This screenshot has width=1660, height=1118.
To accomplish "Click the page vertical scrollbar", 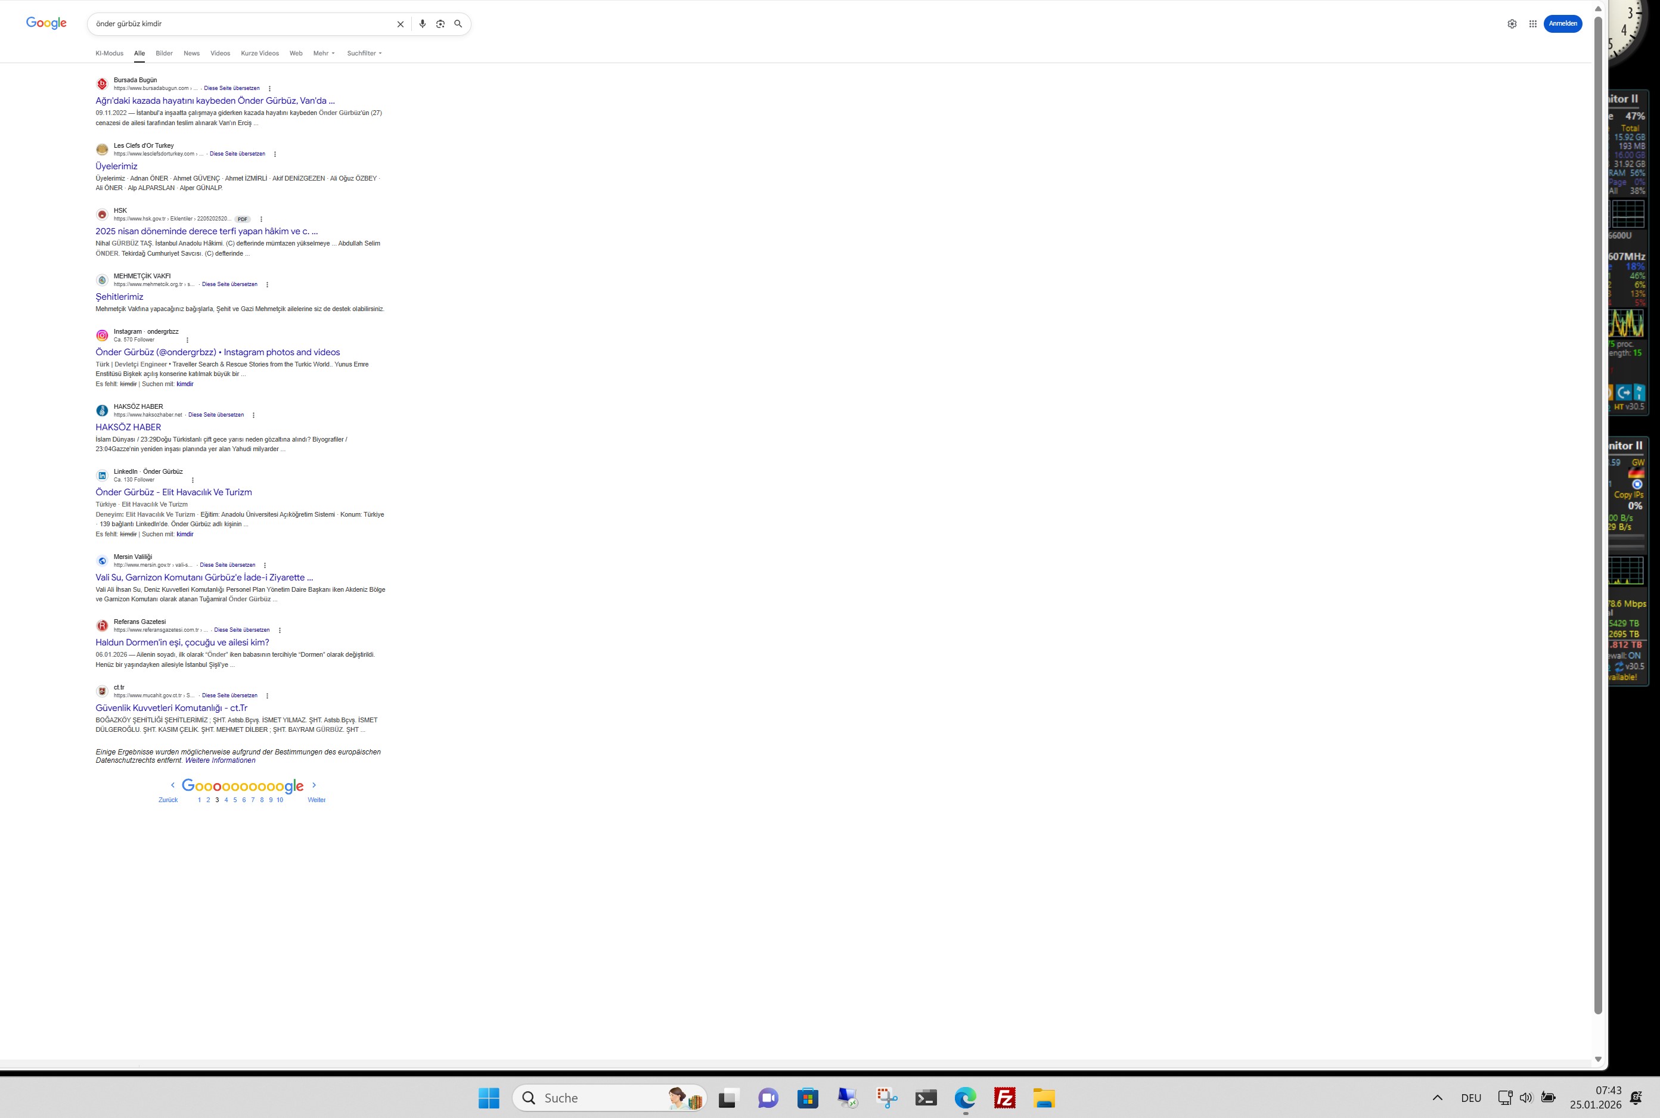I will click(x=1598, y=499).
